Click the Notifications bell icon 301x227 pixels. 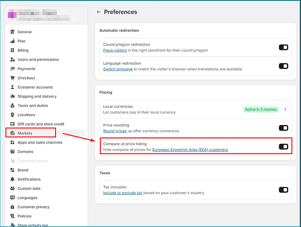[12, 179]
